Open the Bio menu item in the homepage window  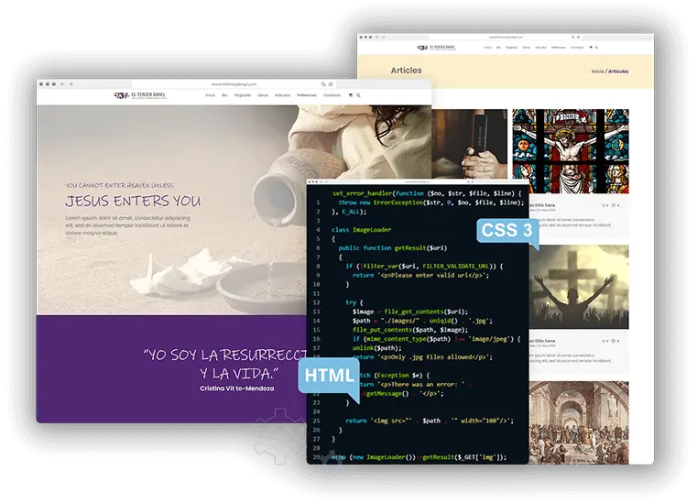point(225,95)
